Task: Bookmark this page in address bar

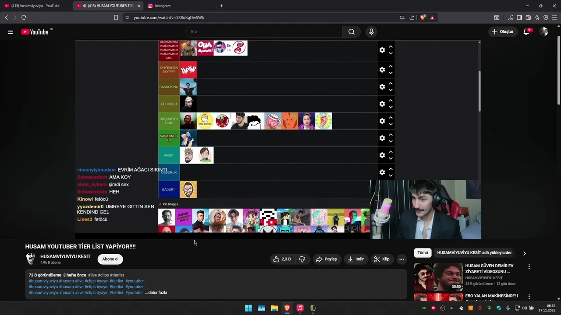Action: tap(116, 17)
